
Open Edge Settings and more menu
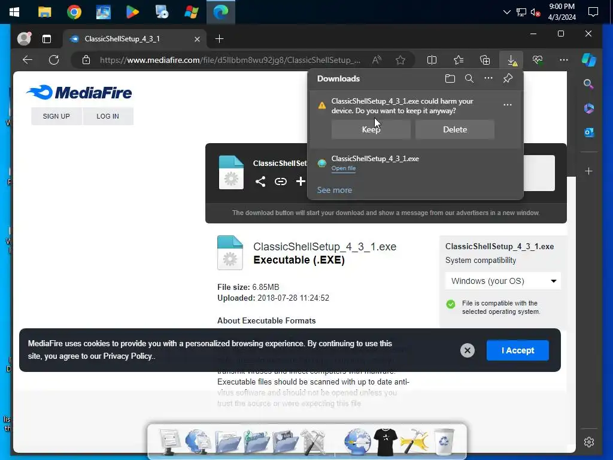pyautogui.click(x=564, y=60)
